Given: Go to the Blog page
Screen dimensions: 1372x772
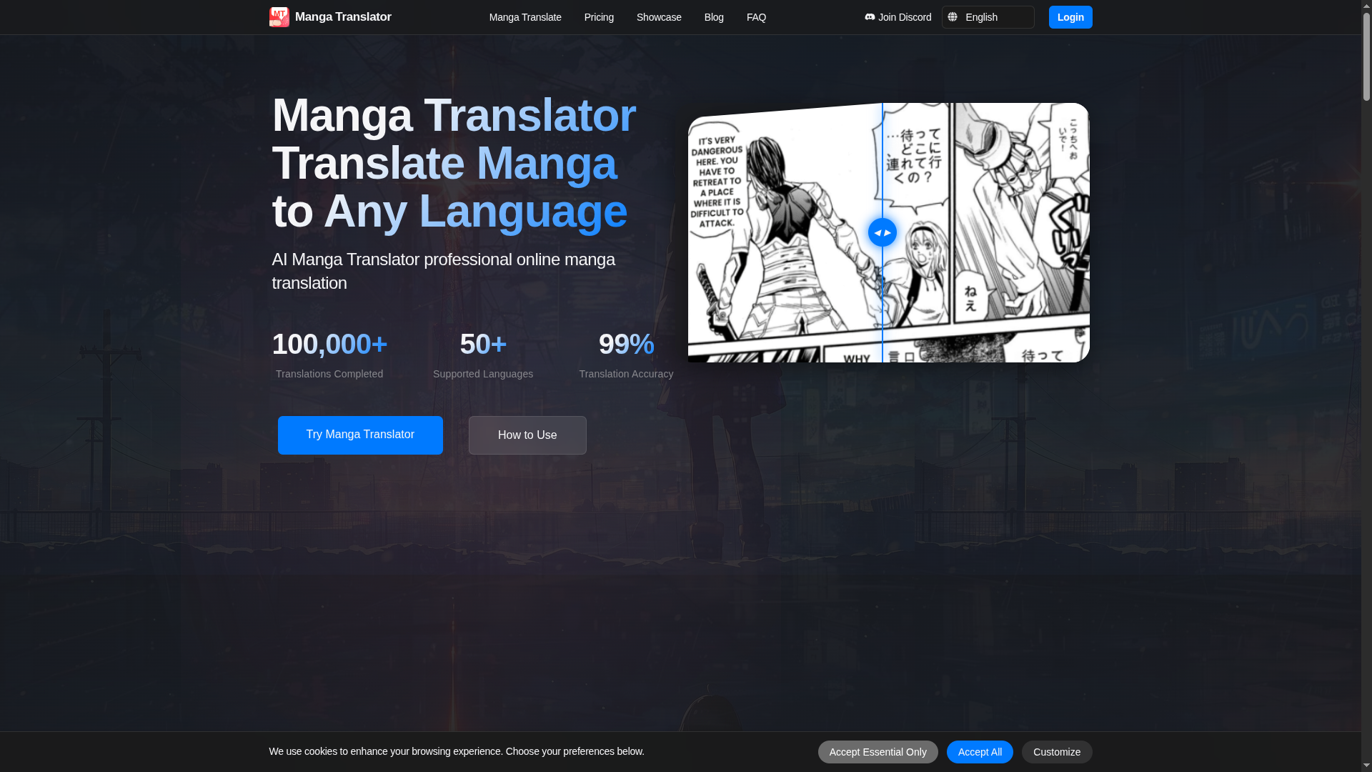Looking at the screenshot, I should [x=713, y=16].
